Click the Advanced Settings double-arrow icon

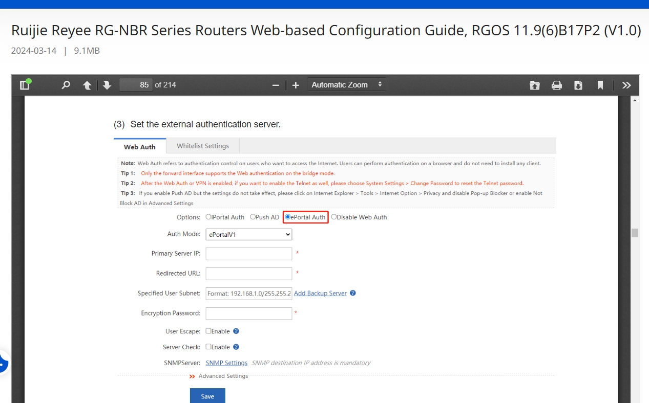click(192, 376)
